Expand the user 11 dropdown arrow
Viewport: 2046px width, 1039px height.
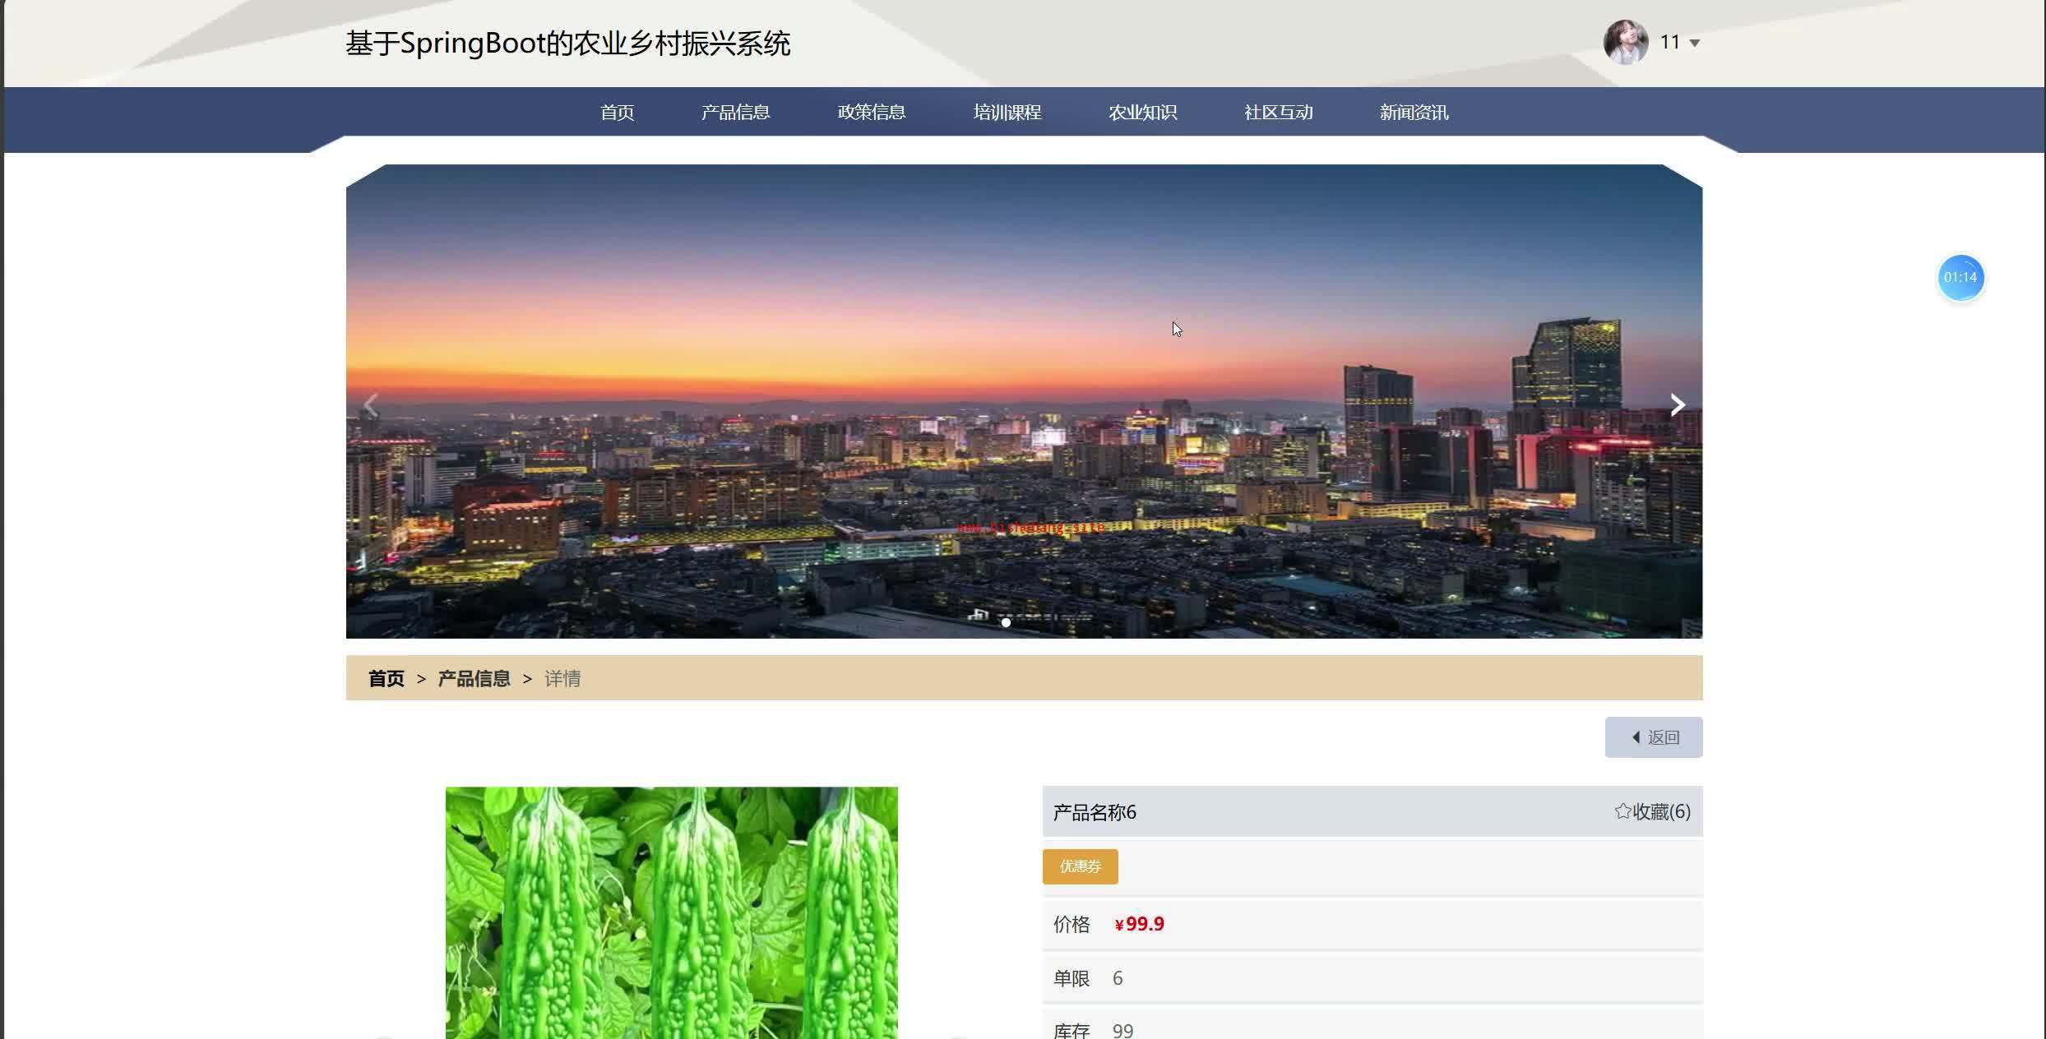pyautogui.click(x=1694, y=43)
